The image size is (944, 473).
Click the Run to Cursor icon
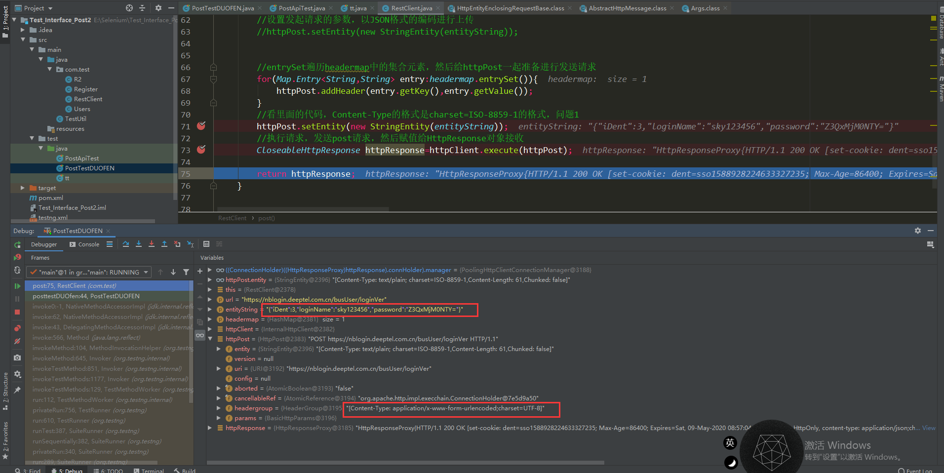click(x=190, y=244)
